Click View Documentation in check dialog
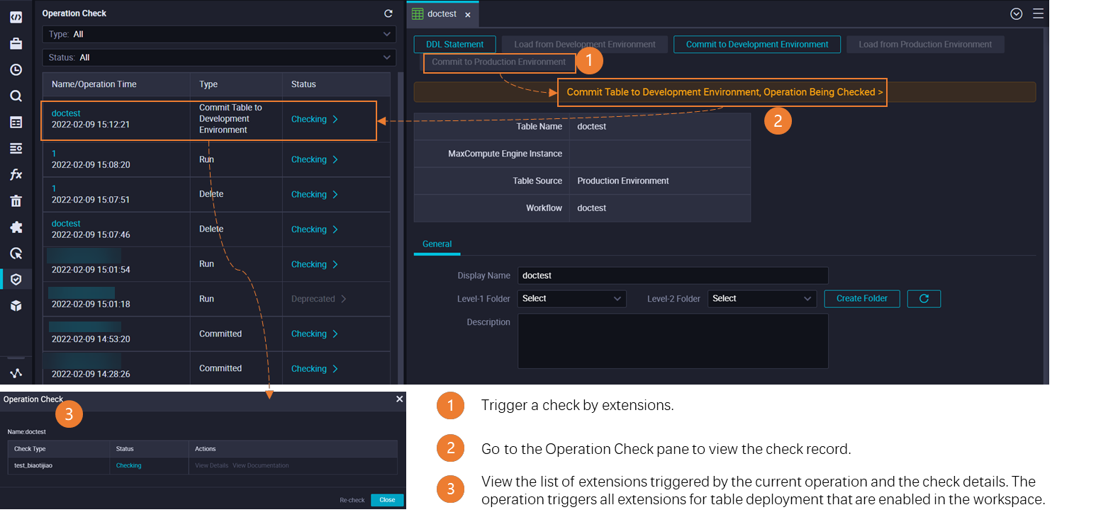The image size is (1096, 517). coord(261,466)
